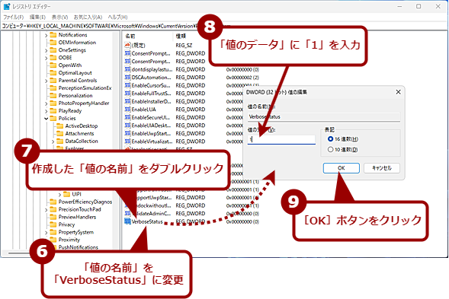This screenshot has height=299, width=449.
Task: Open the 編集(E) menu
Action: tap(37, 17)
